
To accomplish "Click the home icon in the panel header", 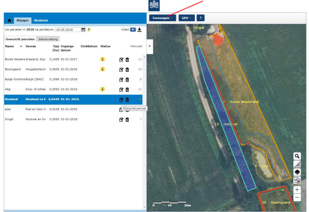I will 9,20.
